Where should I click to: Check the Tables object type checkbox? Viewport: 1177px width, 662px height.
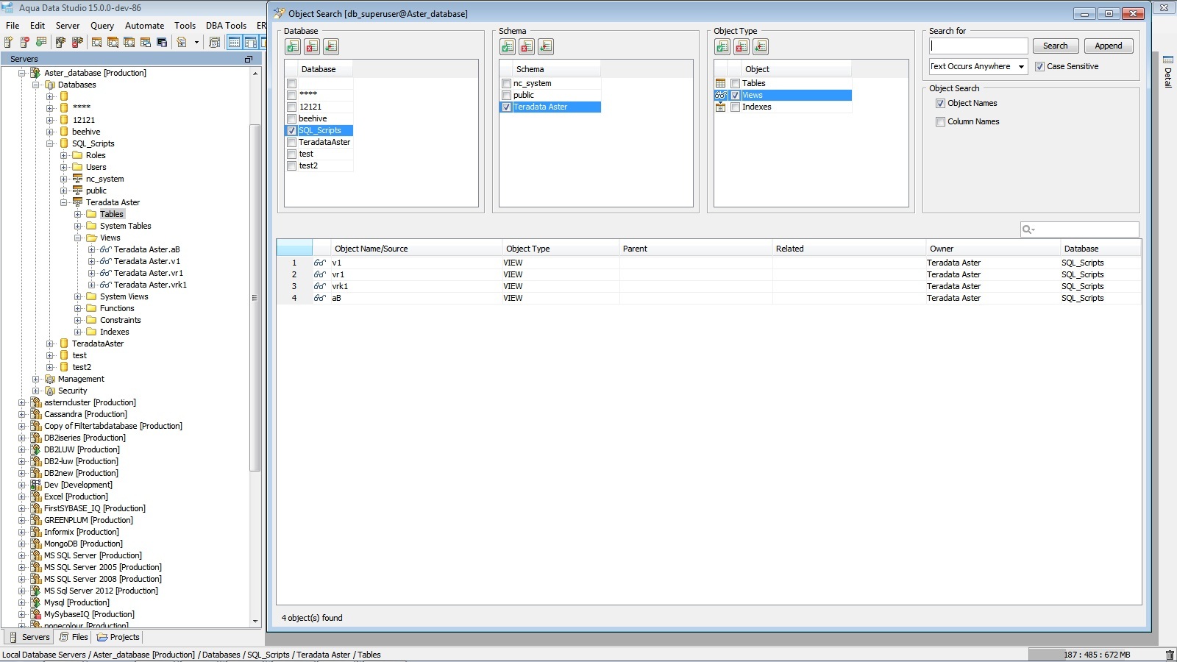point(735,83)
